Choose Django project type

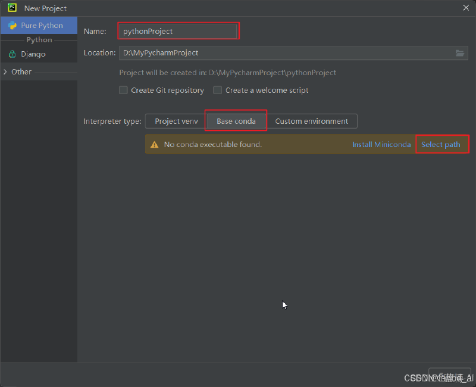39,54
